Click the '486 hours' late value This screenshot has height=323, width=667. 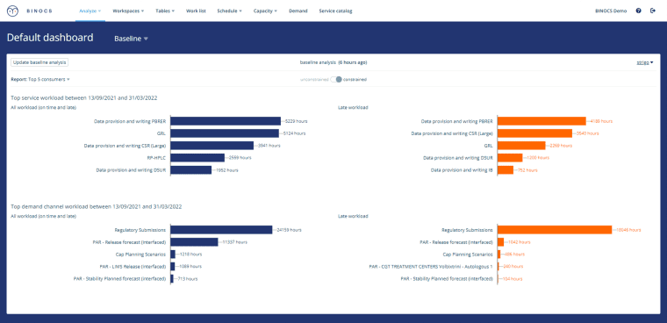point(514,254)
